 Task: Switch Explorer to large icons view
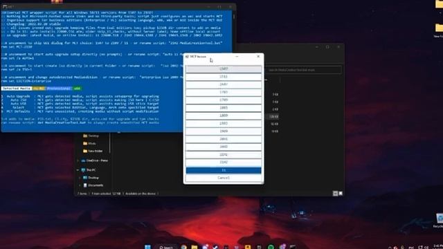(341, 194)
